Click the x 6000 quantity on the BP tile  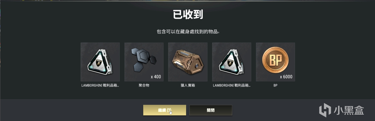286,77
